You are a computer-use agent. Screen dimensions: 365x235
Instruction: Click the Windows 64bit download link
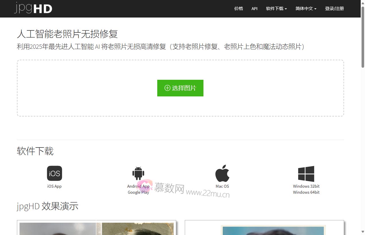click(x=306, y=192)
